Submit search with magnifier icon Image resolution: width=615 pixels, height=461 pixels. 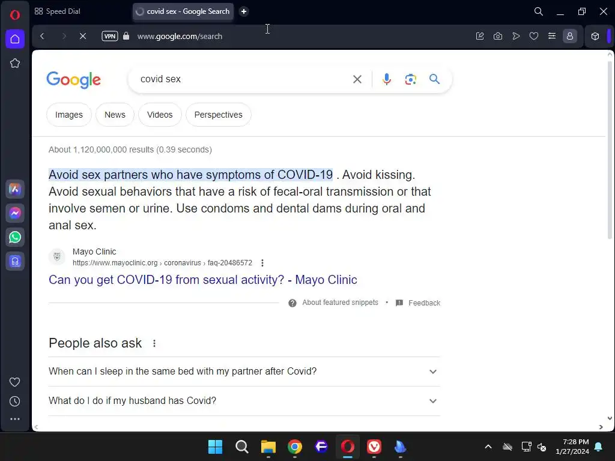[434, 79]
